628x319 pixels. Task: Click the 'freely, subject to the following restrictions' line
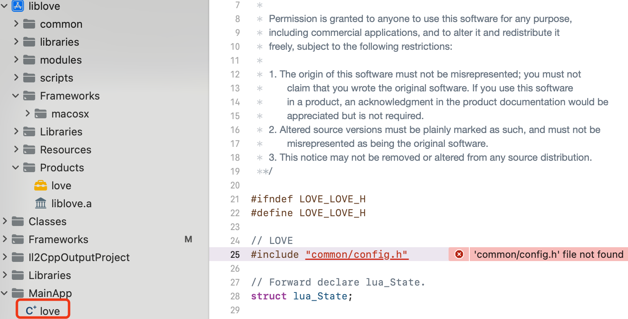tap(360, 47)
